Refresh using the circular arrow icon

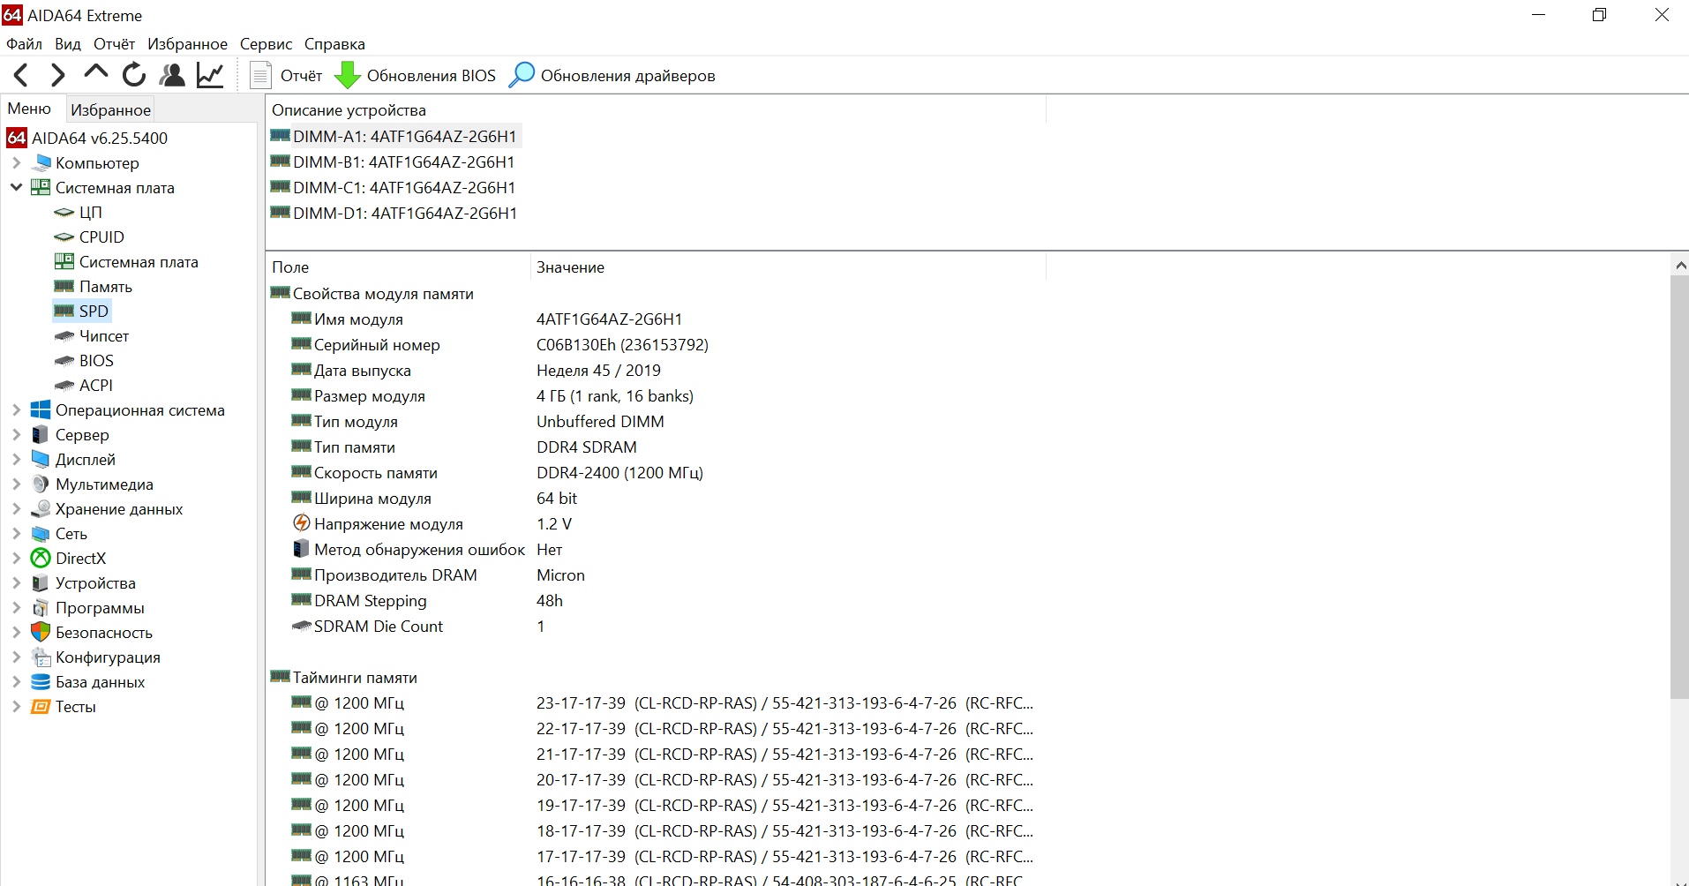tap(134, 75)
